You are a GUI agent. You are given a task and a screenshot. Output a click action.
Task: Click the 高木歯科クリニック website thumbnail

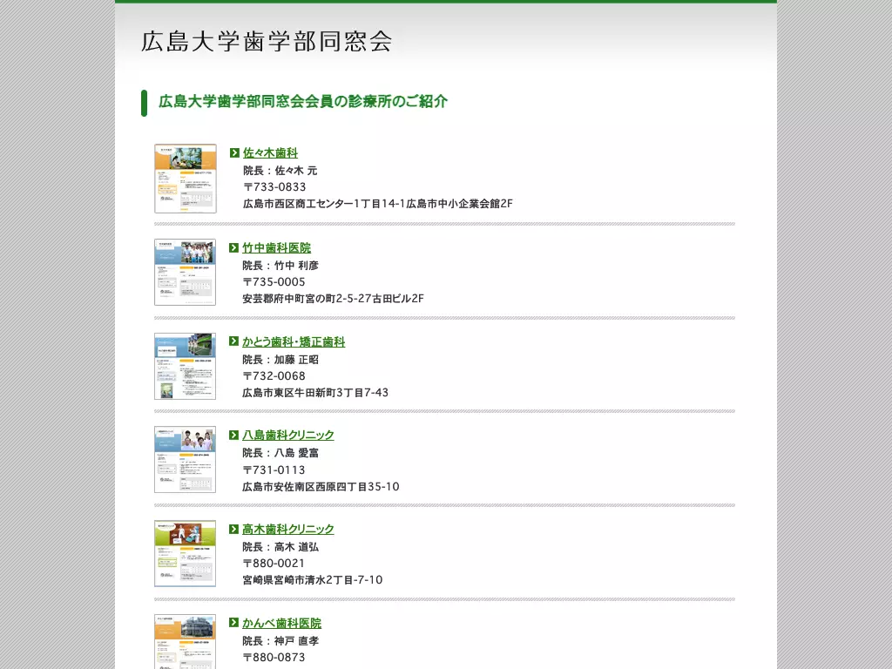185,553
